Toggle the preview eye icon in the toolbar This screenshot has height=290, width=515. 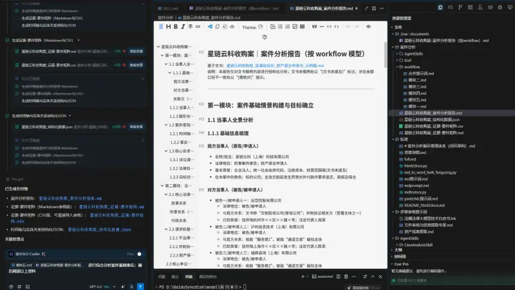click(368, 26)
